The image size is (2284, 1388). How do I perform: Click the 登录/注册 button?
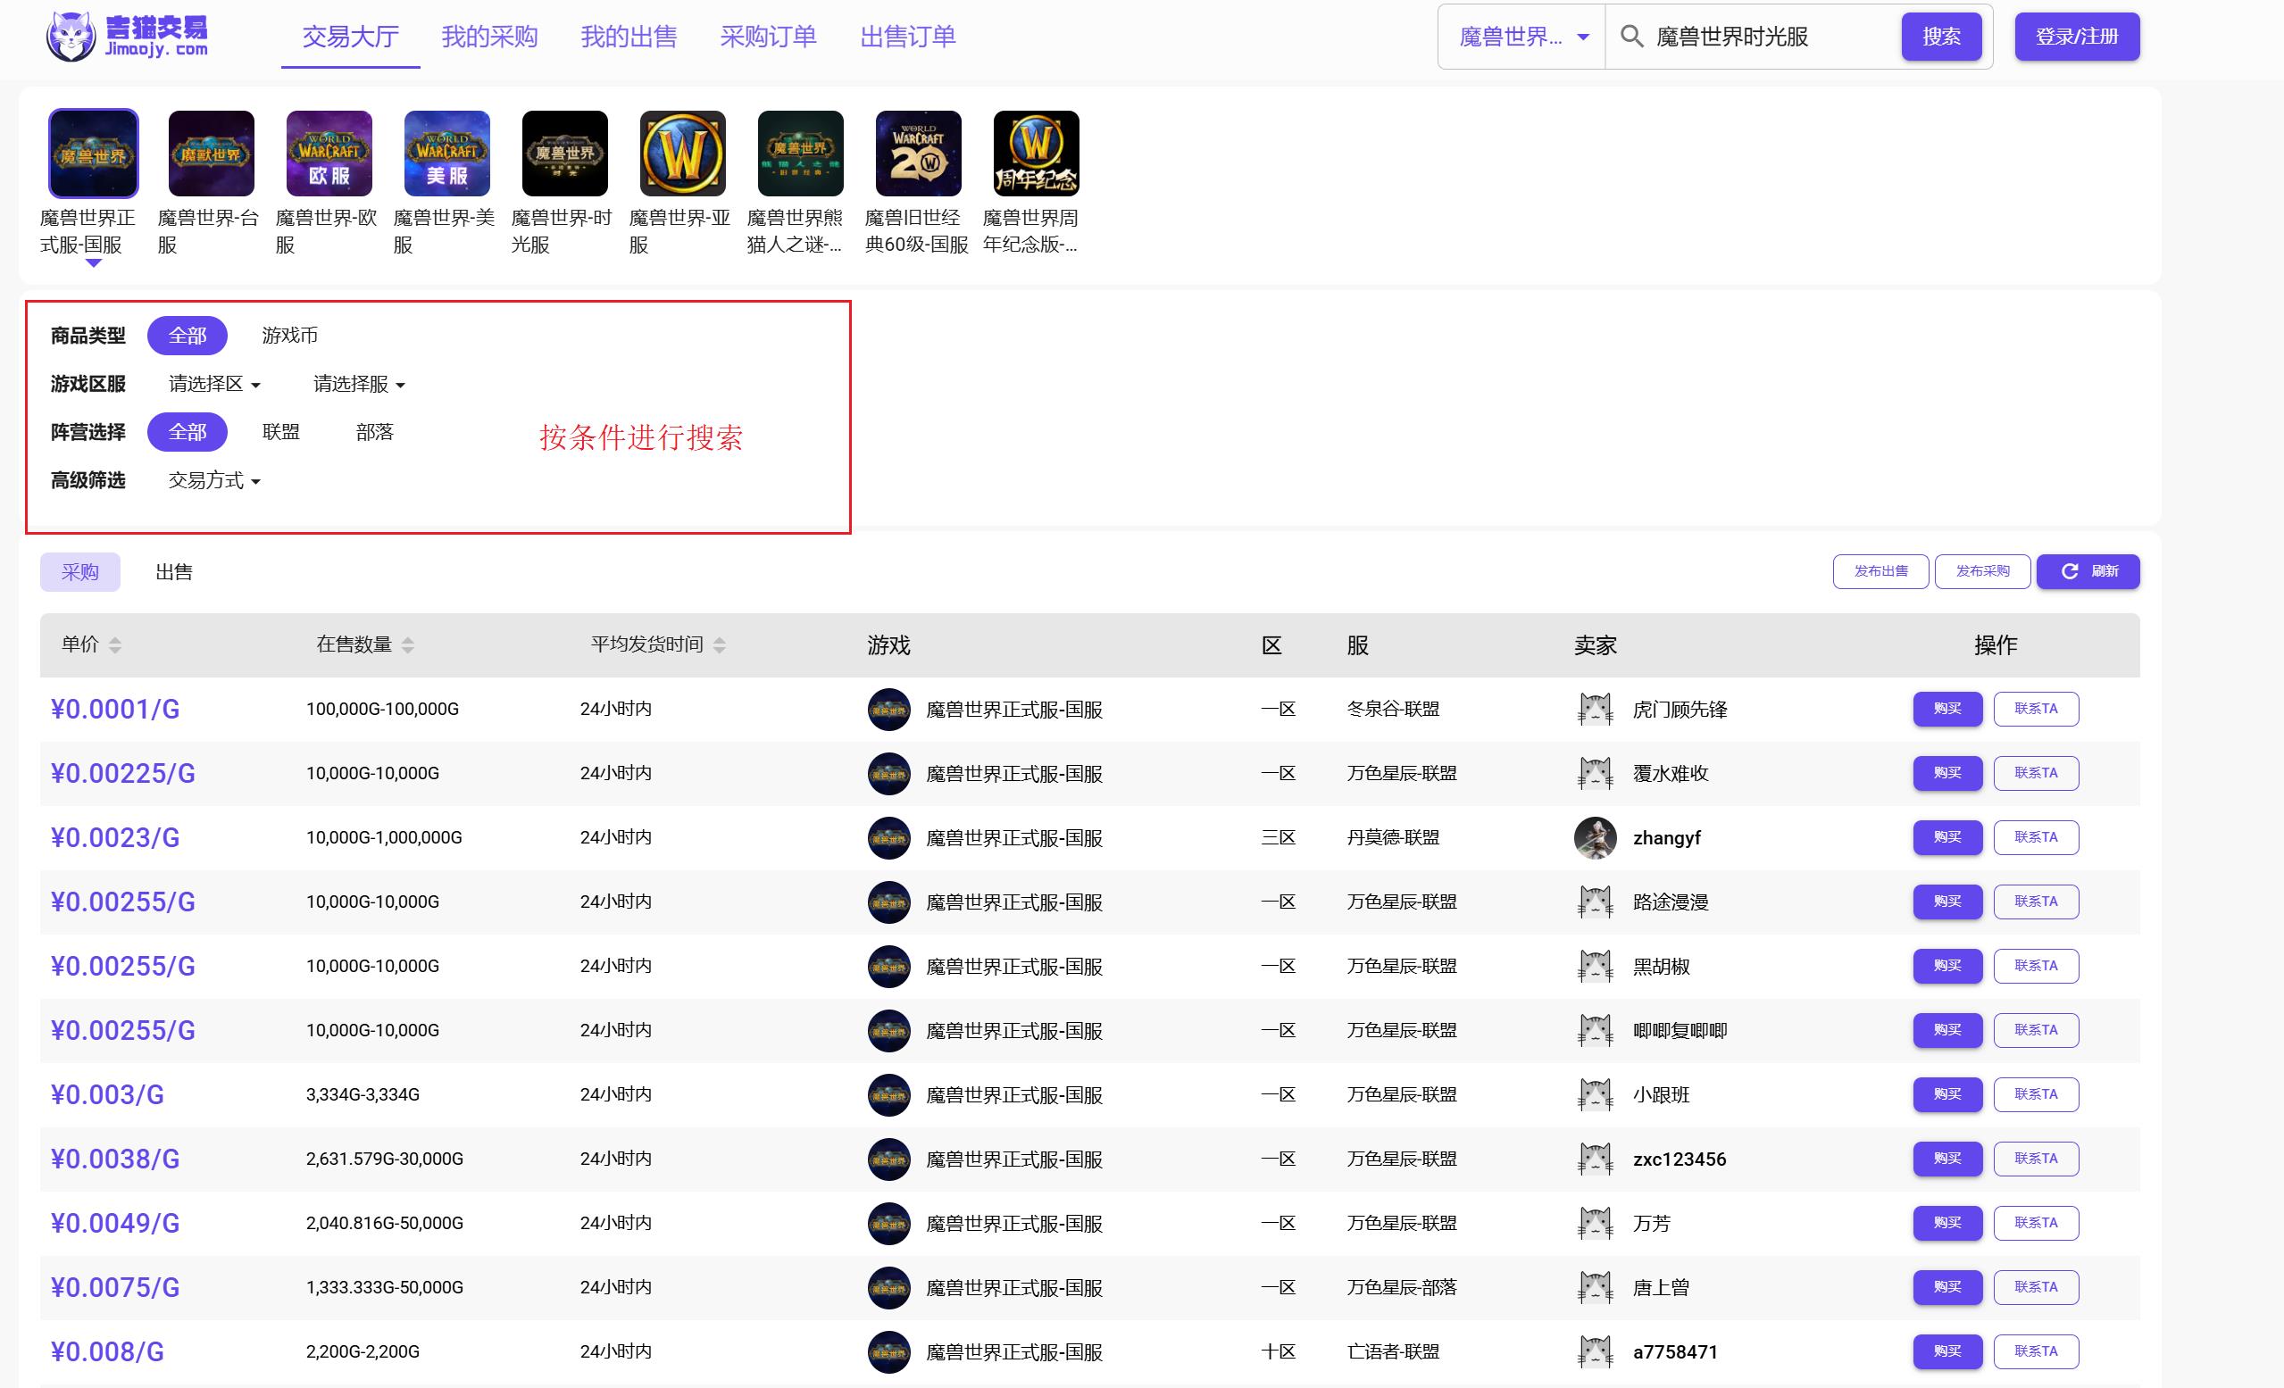click(2076, 37)
